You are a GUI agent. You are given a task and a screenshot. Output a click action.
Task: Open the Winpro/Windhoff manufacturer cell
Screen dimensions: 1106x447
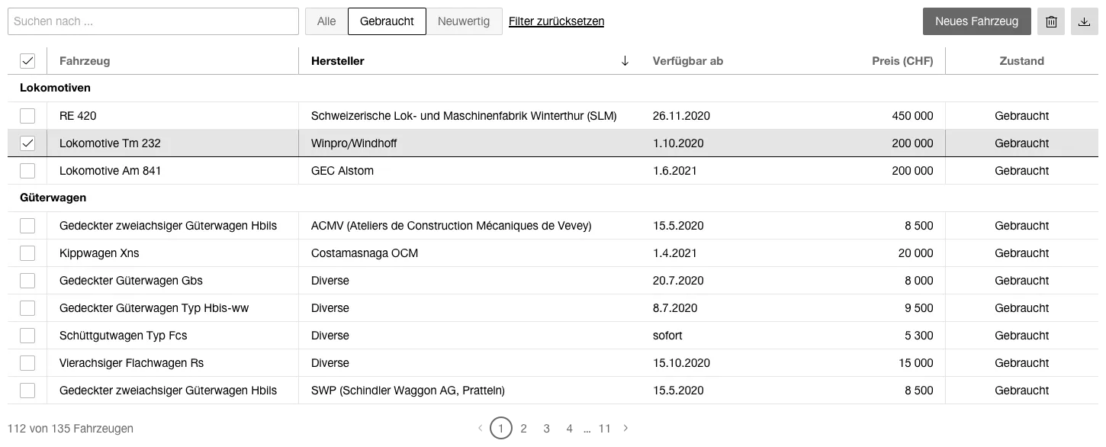354,143
